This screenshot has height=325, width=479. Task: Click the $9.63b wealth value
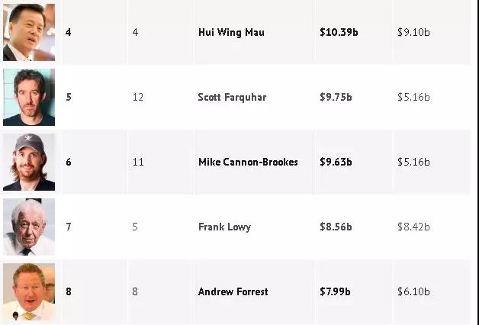335,162
